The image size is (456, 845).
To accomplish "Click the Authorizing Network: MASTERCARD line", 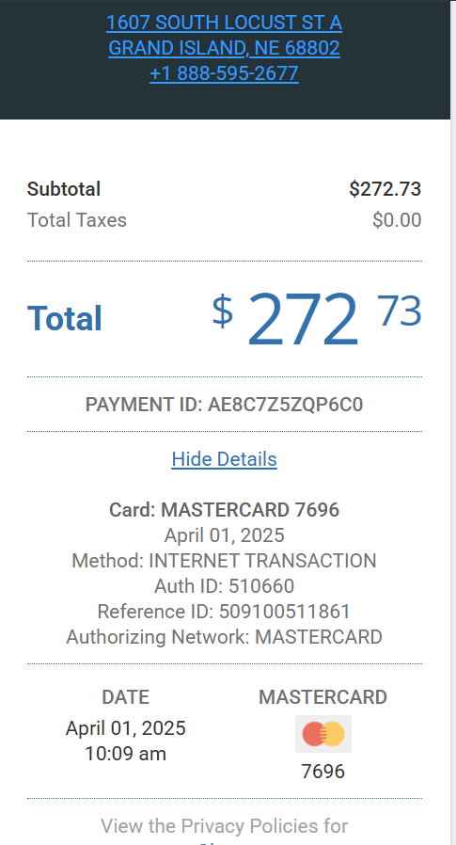I will (x=224, y=637).
